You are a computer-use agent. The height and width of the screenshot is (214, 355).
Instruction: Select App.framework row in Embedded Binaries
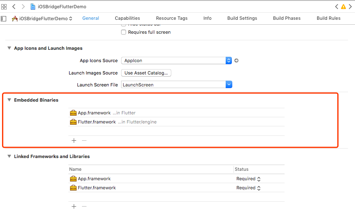(176, 113)
